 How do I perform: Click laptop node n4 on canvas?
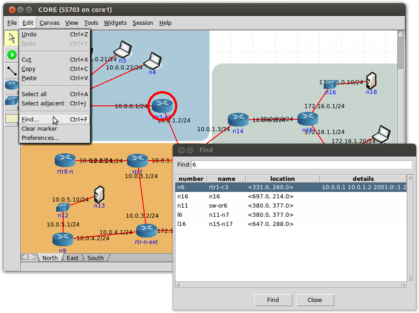(153, 61)
